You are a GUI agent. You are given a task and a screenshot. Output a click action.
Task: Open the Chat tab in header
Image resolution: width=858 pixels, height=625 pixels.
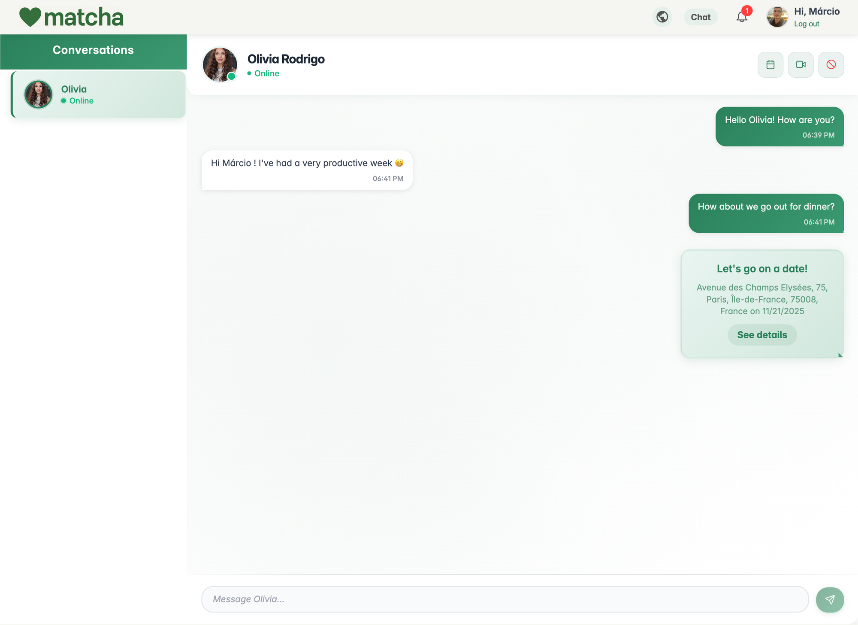(700, 17)
